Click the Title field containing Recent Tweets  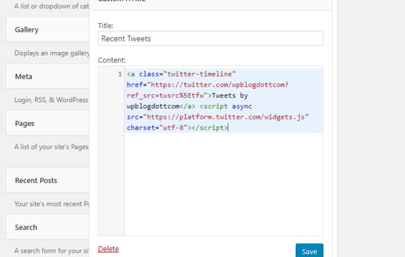pos(210,39)
